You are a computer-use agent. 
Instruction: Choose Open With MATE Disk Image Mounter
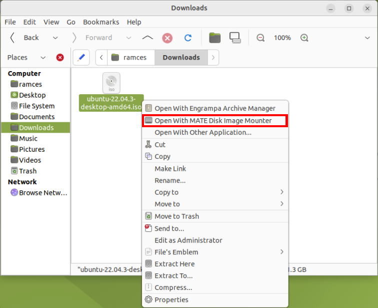pyautogui.click(x=215, y=121)
